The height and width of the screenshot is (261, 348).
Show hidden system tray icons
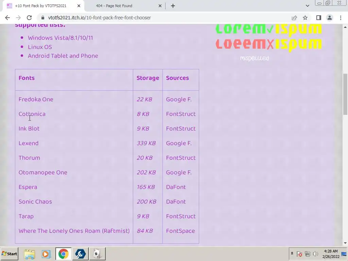292,254
